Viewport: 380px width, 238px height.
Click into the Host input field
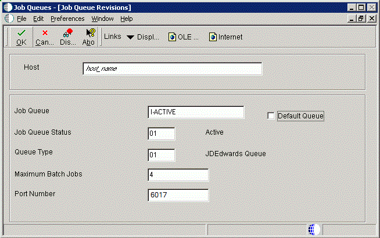click(173, 68)
